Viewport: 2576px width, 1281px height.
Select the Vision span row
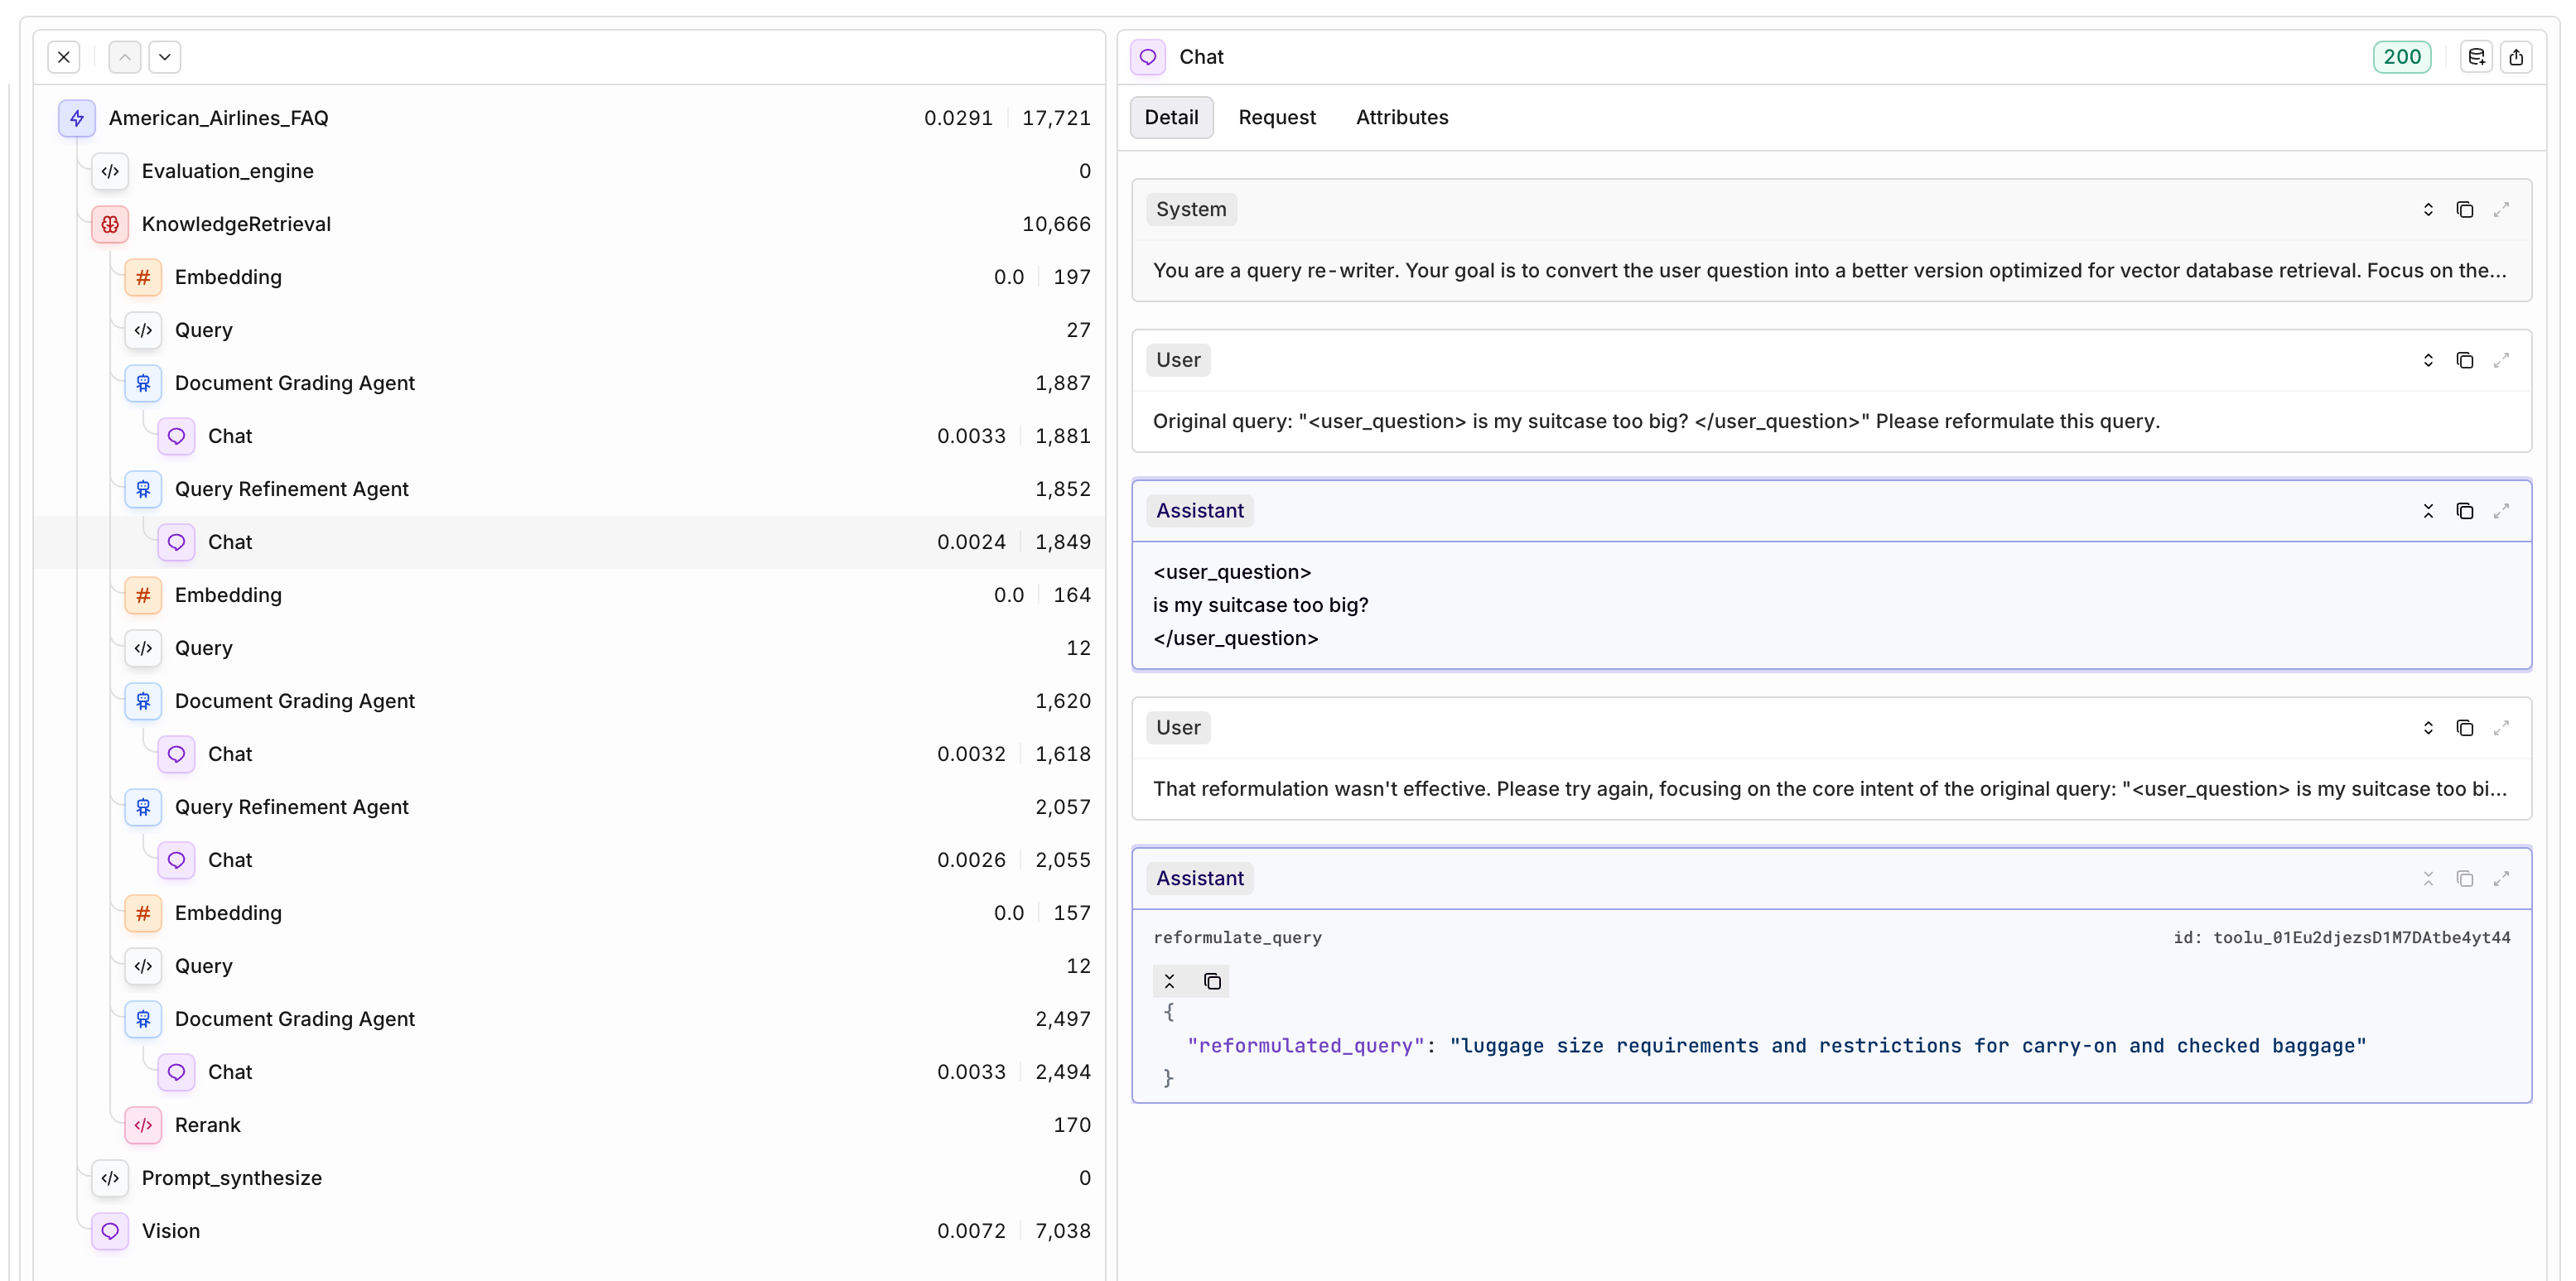(170, 1231)
